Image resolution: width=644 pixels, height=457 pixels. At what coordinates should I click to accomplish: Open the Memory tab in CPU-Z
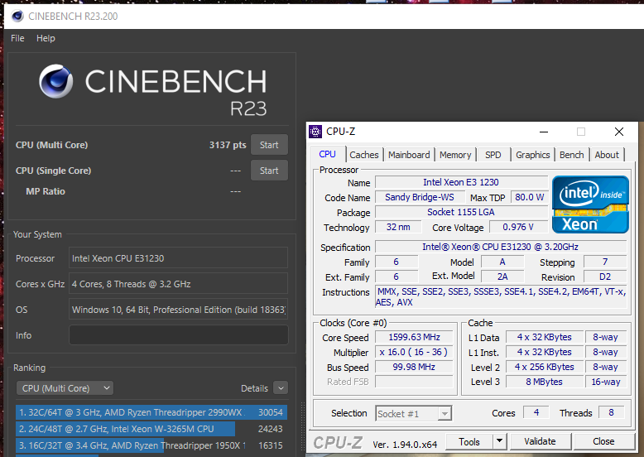455,155
